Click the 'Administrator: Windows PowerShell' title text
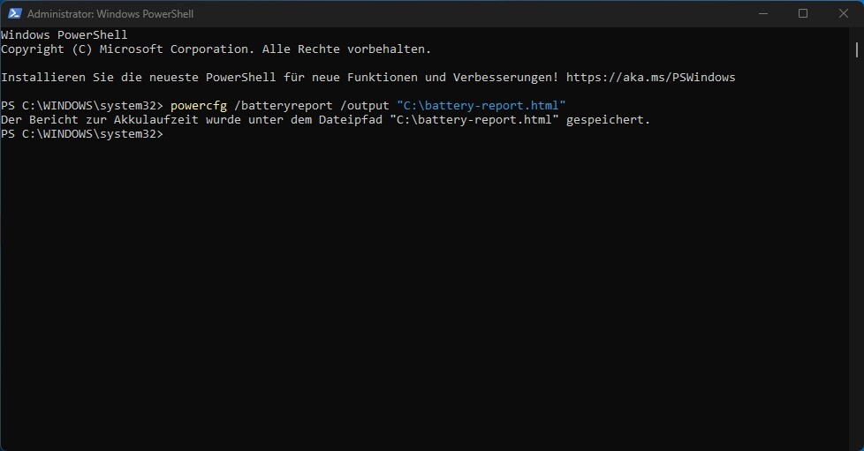The width and height of the screenshot is (864, 451). click(110, 14)
